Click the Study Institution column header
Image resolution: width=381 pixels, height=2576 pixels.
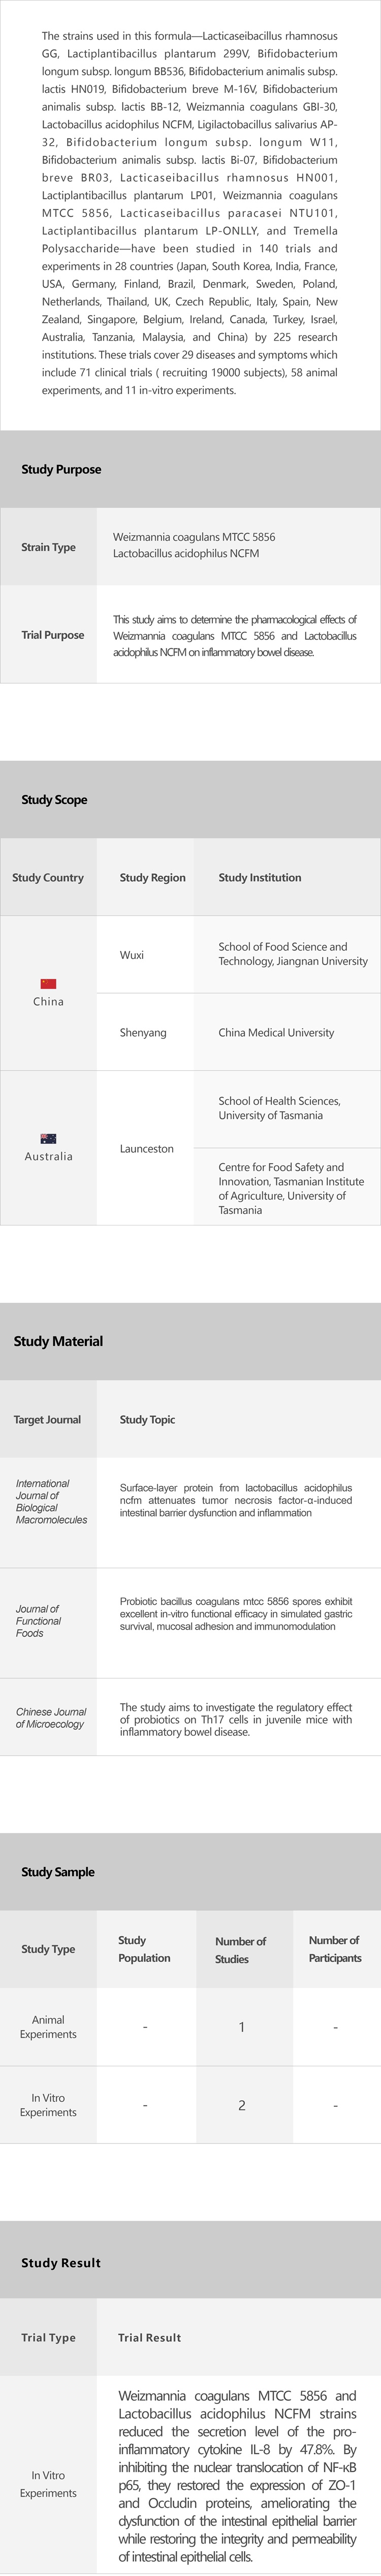pyautogui.click(x=260, y=877)
